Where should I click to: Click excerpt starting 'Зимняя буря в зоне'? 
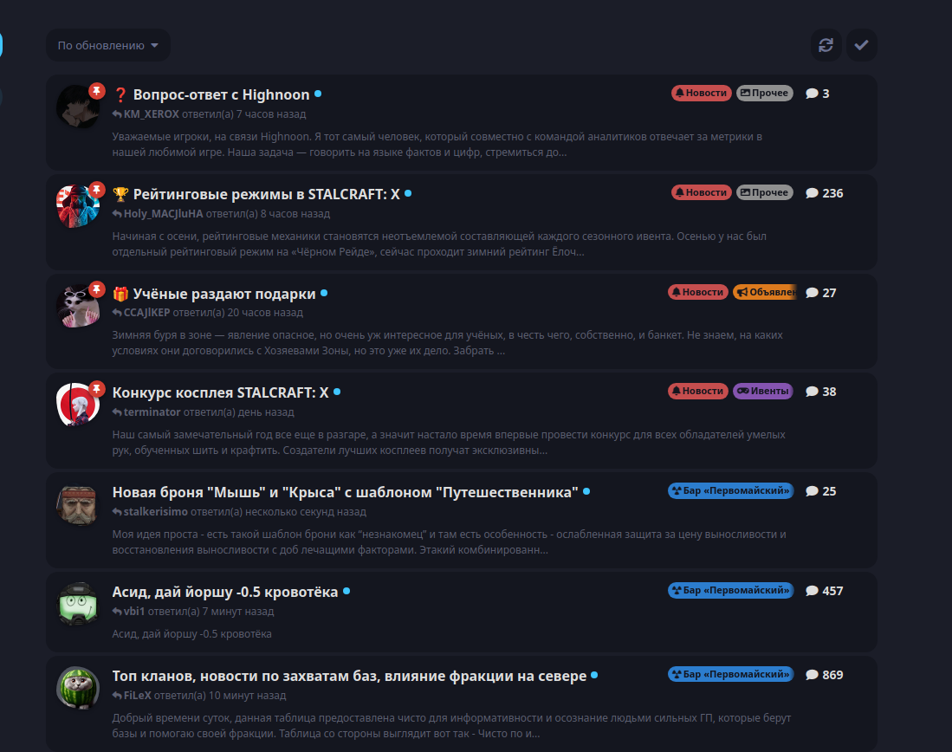click(x=448, y=343)
